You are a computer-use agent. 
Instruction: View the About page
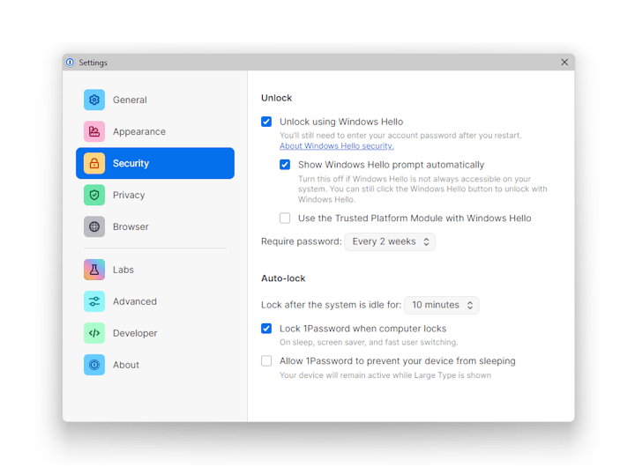coord(155,365)
